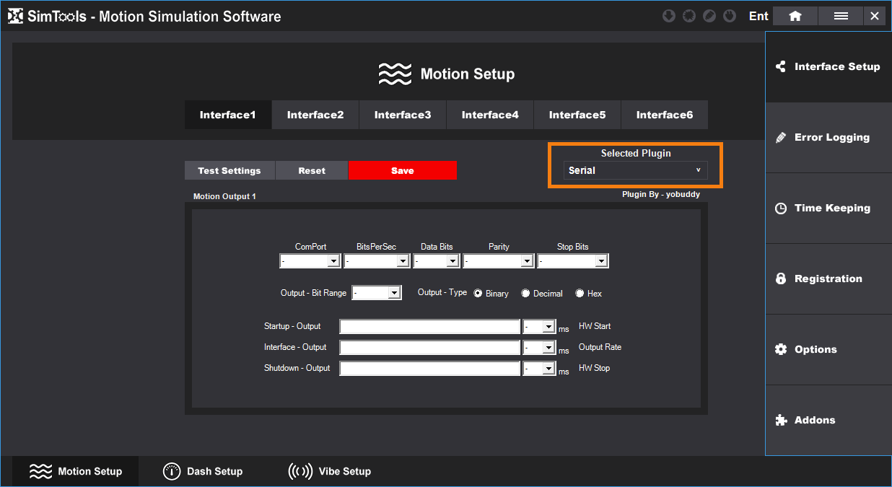The width and height of the screenshot is (892, 487).
Task: Select the Binary output type
Action: pos(478,293)
